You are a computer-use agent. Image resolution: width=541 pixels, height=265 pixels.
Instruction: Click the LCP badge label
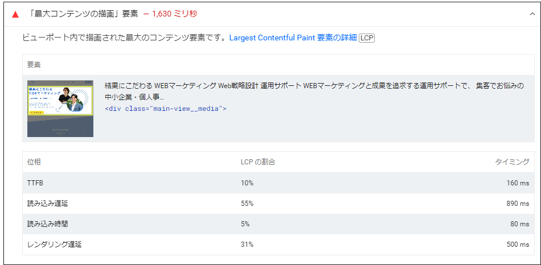367,38
